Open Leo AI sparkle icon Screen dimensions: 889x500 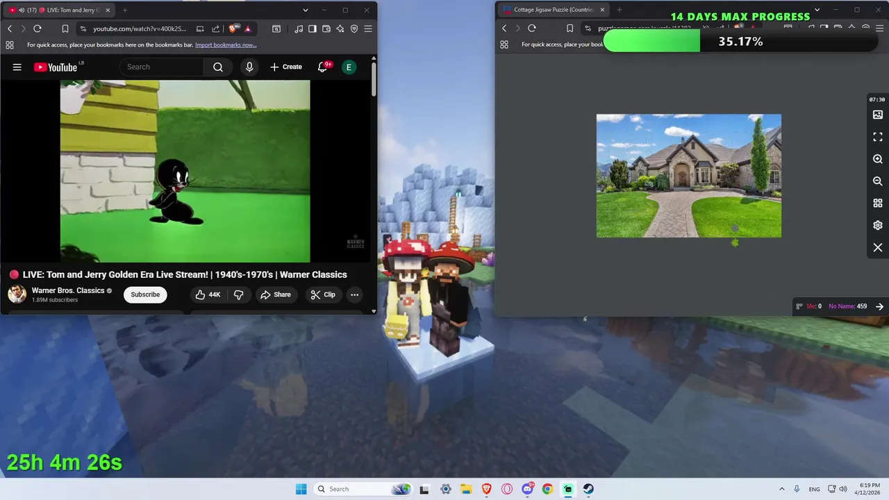(x=340, y=28)
